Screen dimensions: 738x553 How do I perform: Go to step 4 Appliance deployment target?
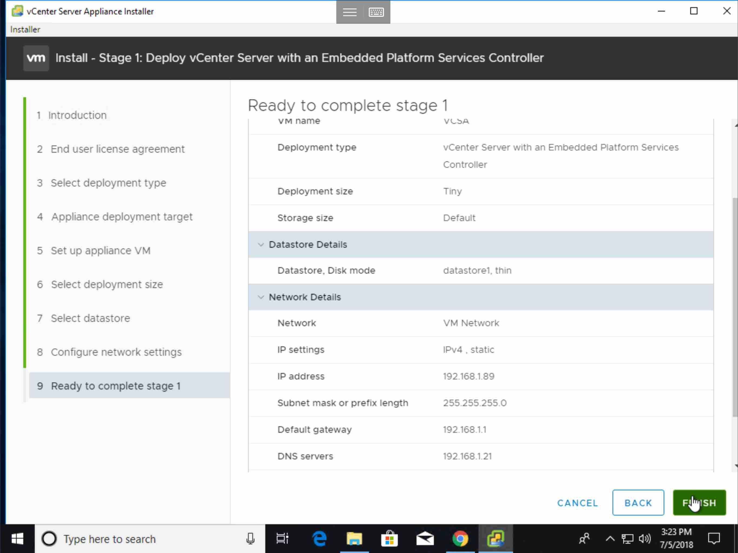pos(115,217)
